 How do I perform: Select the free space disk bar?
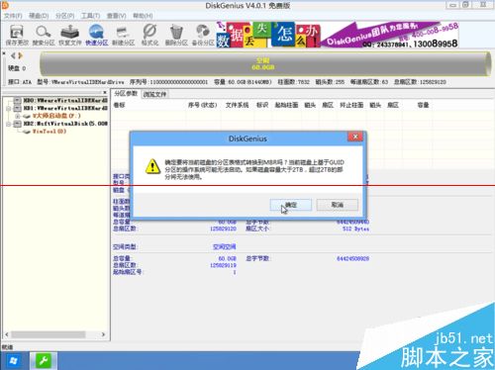(265, 64)
